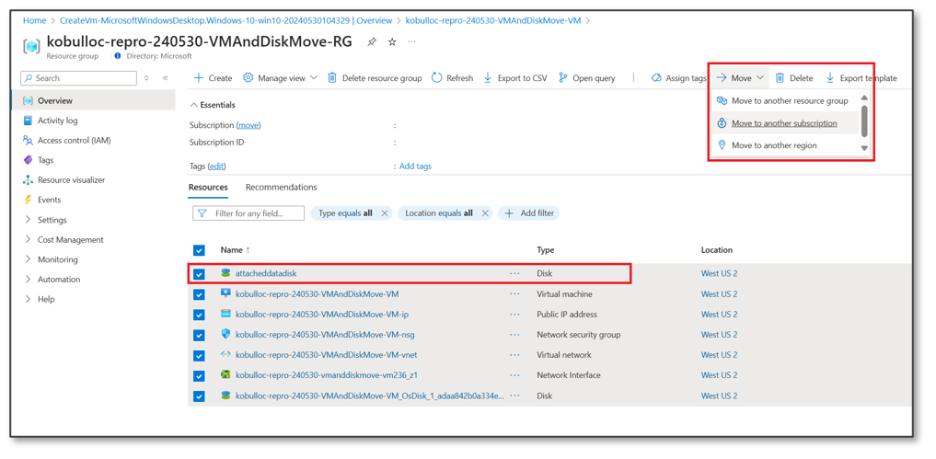
Task: Collapse the Essentials section
Action: coord(193,105)
